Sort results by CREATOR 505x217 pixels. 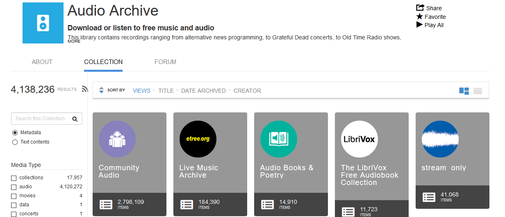(247, 91)
